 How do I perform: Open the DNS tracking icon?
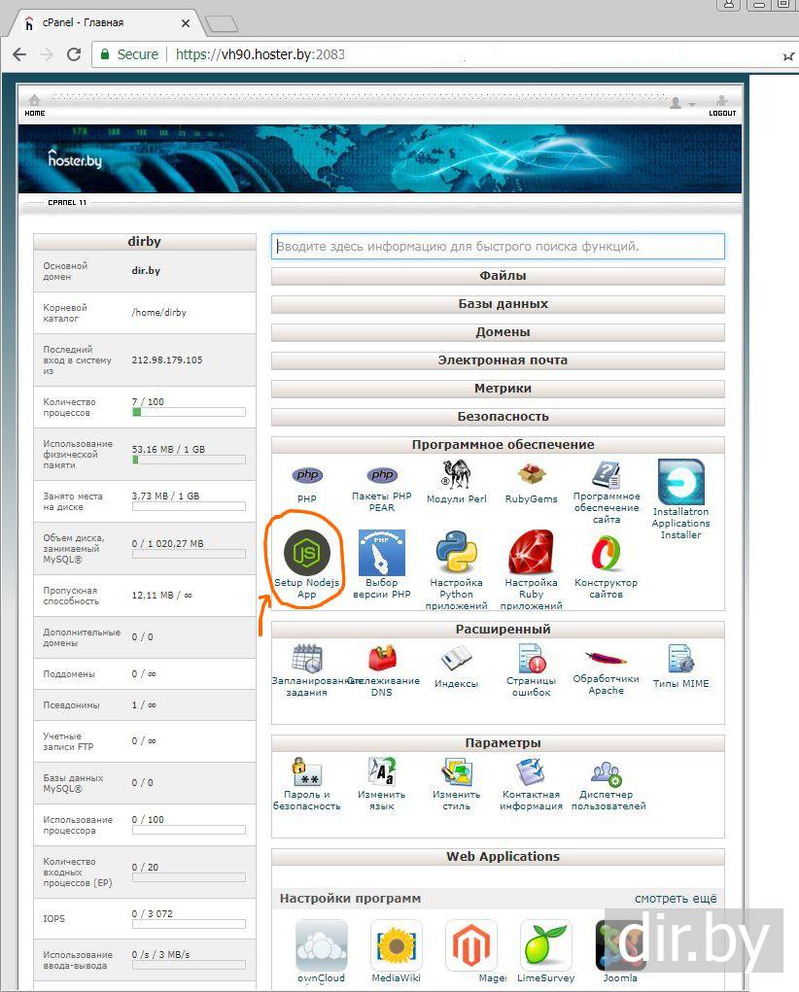382,659
